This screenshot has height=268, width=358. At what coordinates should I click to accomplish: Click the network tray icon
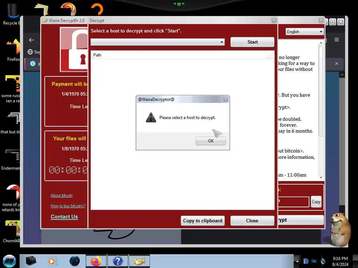pyautogui.click(x=314, y=261)
